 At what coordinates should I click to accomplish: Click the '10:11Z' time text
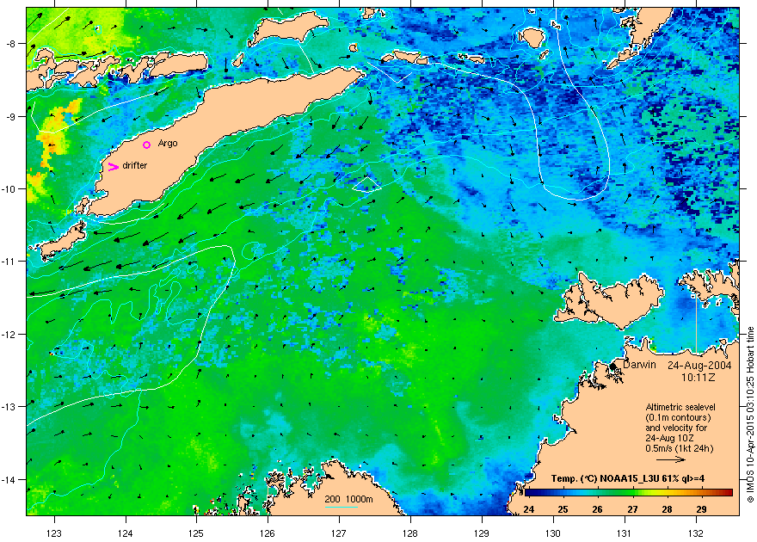point(699,377)
